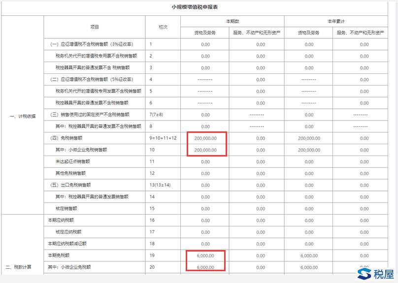Select "服务、不动产和无形资产" header under 本年累计
The image size is (398, 283).
tap(361, 32)
